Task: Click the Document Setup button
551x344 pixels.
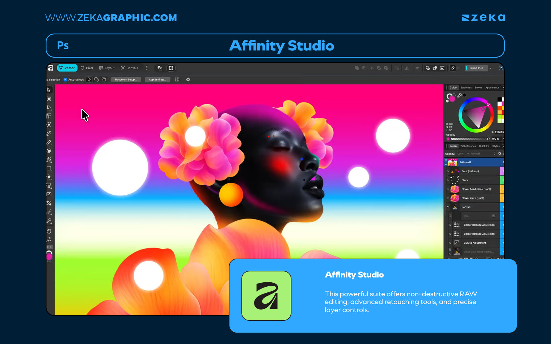Action: coord(126,79)
